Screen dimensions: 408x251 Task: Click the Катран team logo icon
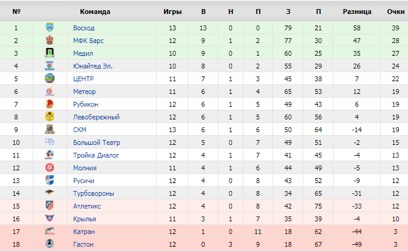pos(50,232)
